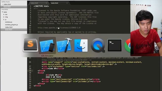
Task: Expand the js folder
Action: click(4, 19)
